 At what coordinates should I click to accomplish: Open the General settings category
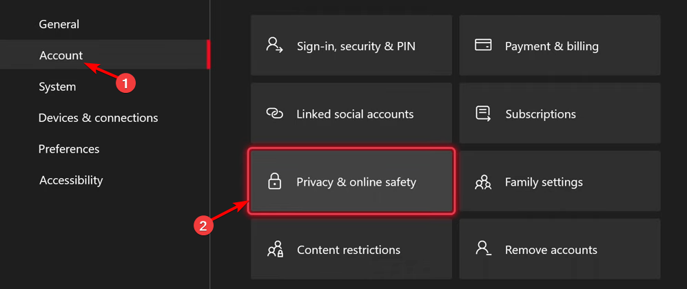click(59, 24)
